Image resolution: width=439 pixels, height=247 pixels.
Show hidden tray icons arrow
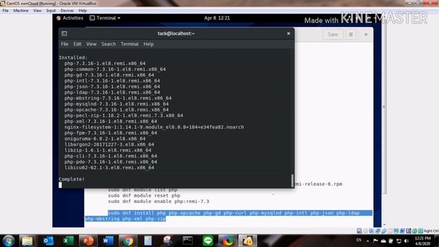click(368, 241)
